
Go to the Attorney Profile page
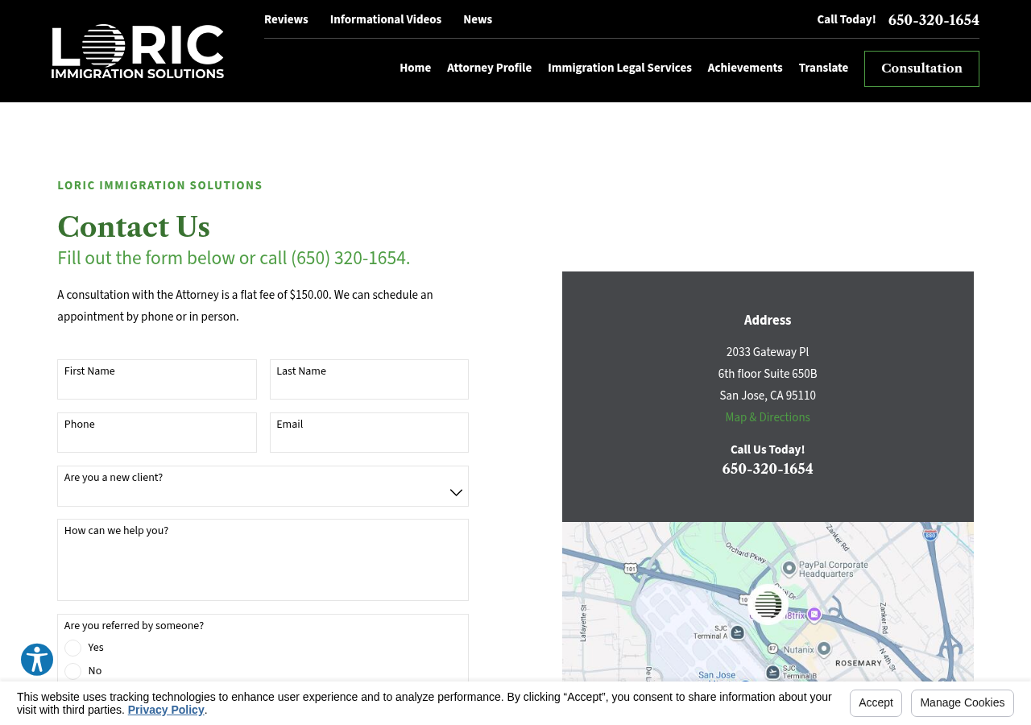point(489,68)
